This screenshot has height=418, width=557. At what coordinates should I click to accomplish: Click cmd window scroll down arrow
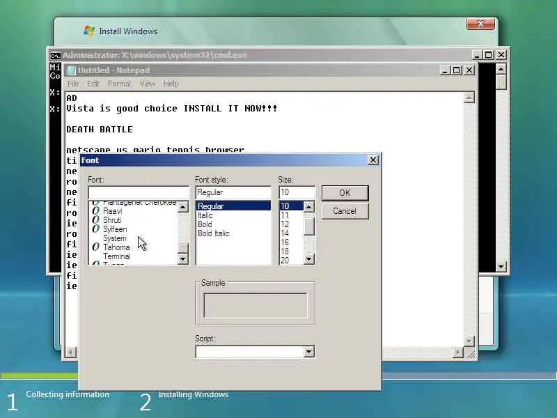tap(501, 267)
